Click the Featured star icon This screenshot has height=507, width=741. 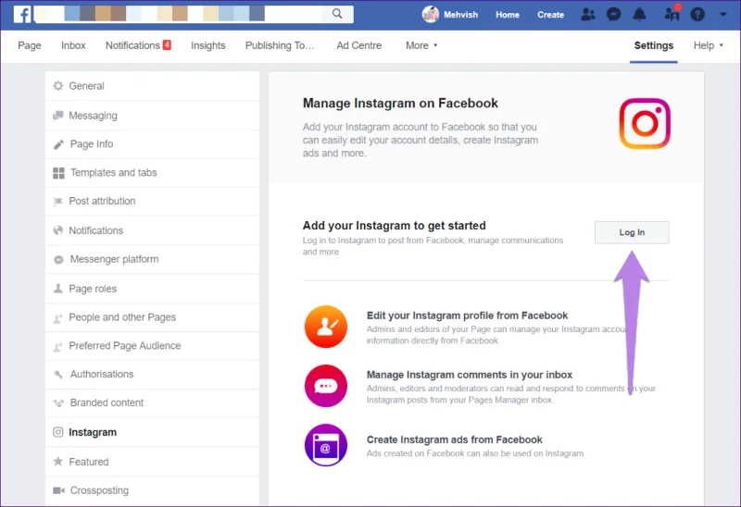click(x=57, y=462)
